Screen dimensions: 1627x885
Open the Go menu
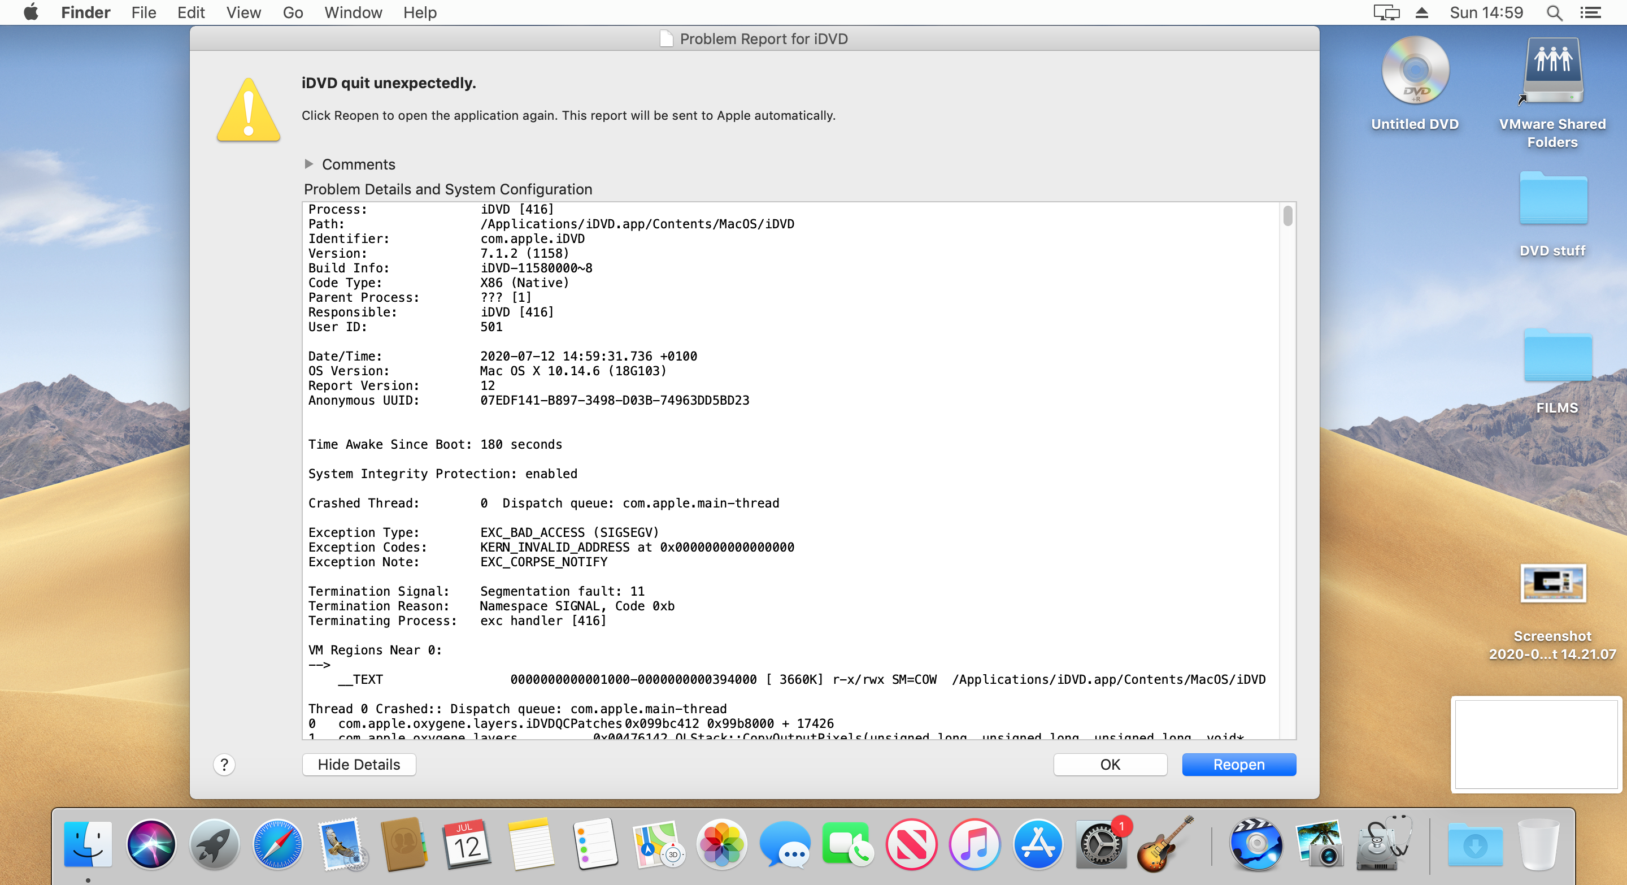(x=293, y=12)
